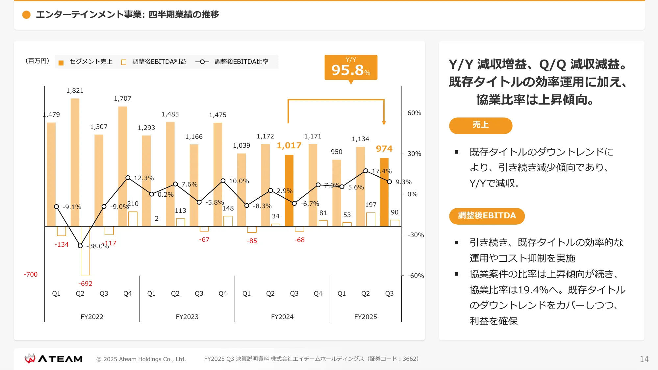Click the highlighted 1,017 bar value
The width and height of the screenshot is (658, 370).
pyautogui.click(x=289, y=145)
